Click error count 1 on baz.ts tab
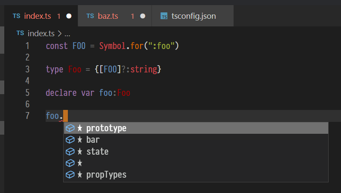The width and height of the screenshot is (341, 193). pyautogui.click(x=132, y=16)
